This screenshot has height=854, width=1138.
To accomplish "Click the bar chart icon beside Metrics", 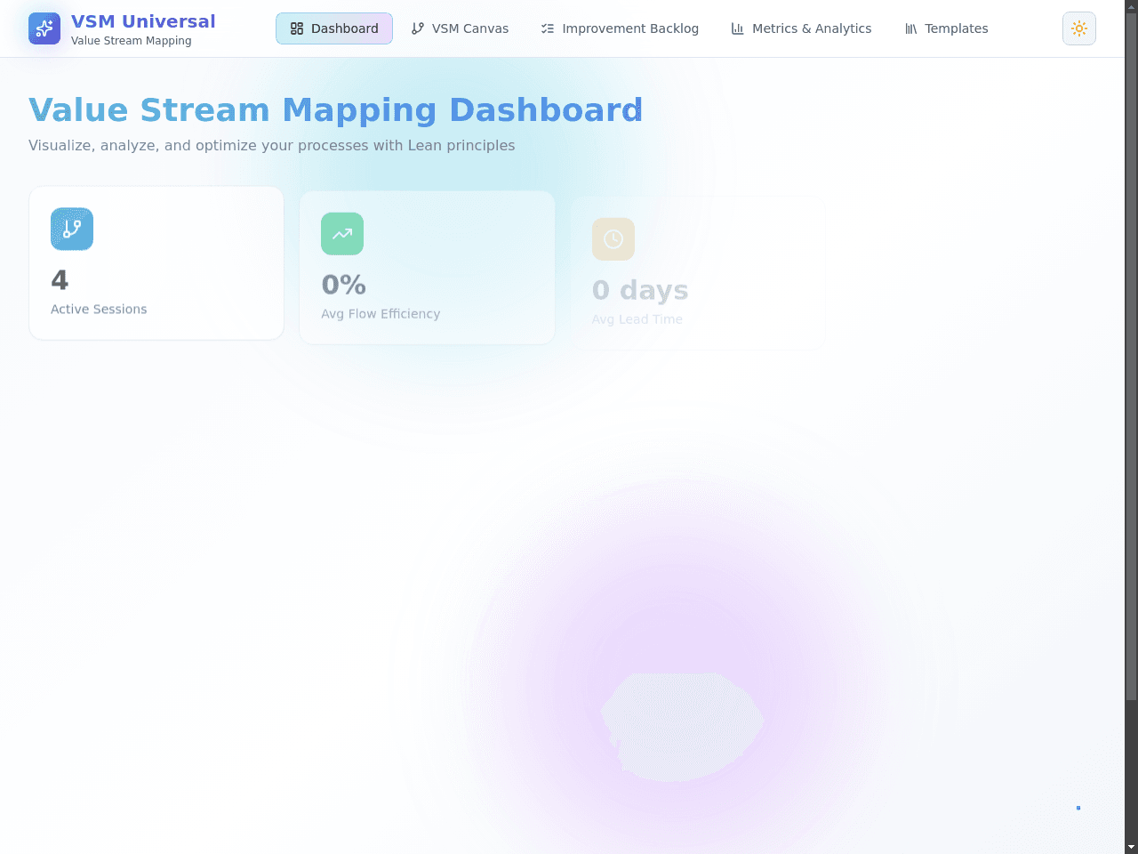I will click(x=738, y=28).
